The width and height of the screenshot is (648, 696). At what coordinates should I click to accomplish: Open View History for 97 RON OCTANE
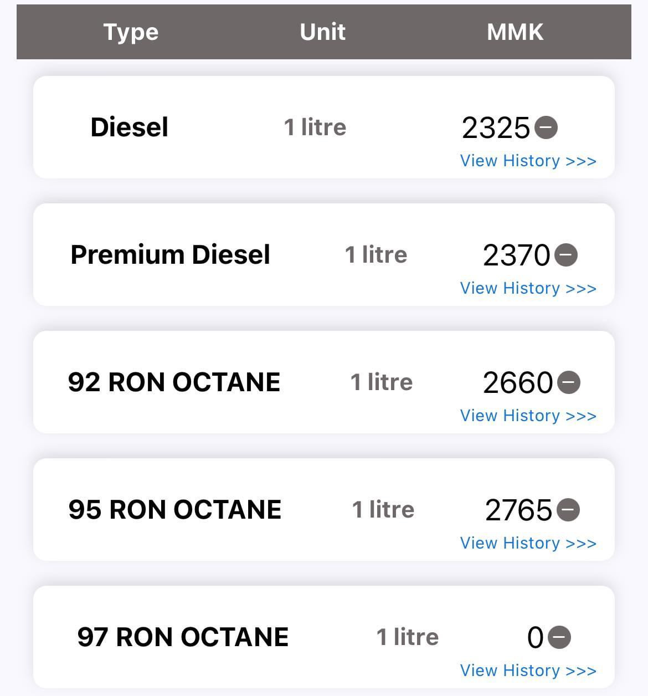(x=528, y=671)
